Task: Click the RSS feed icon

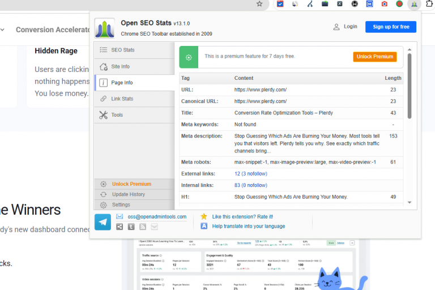Action: 143,227
